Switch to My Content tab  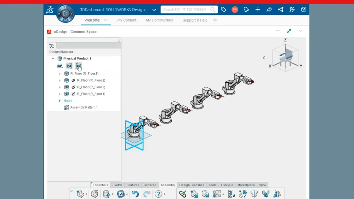point(127,20)
